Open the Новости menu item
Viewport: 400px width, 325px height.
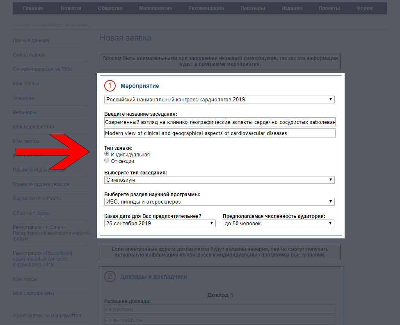point(71,8)
